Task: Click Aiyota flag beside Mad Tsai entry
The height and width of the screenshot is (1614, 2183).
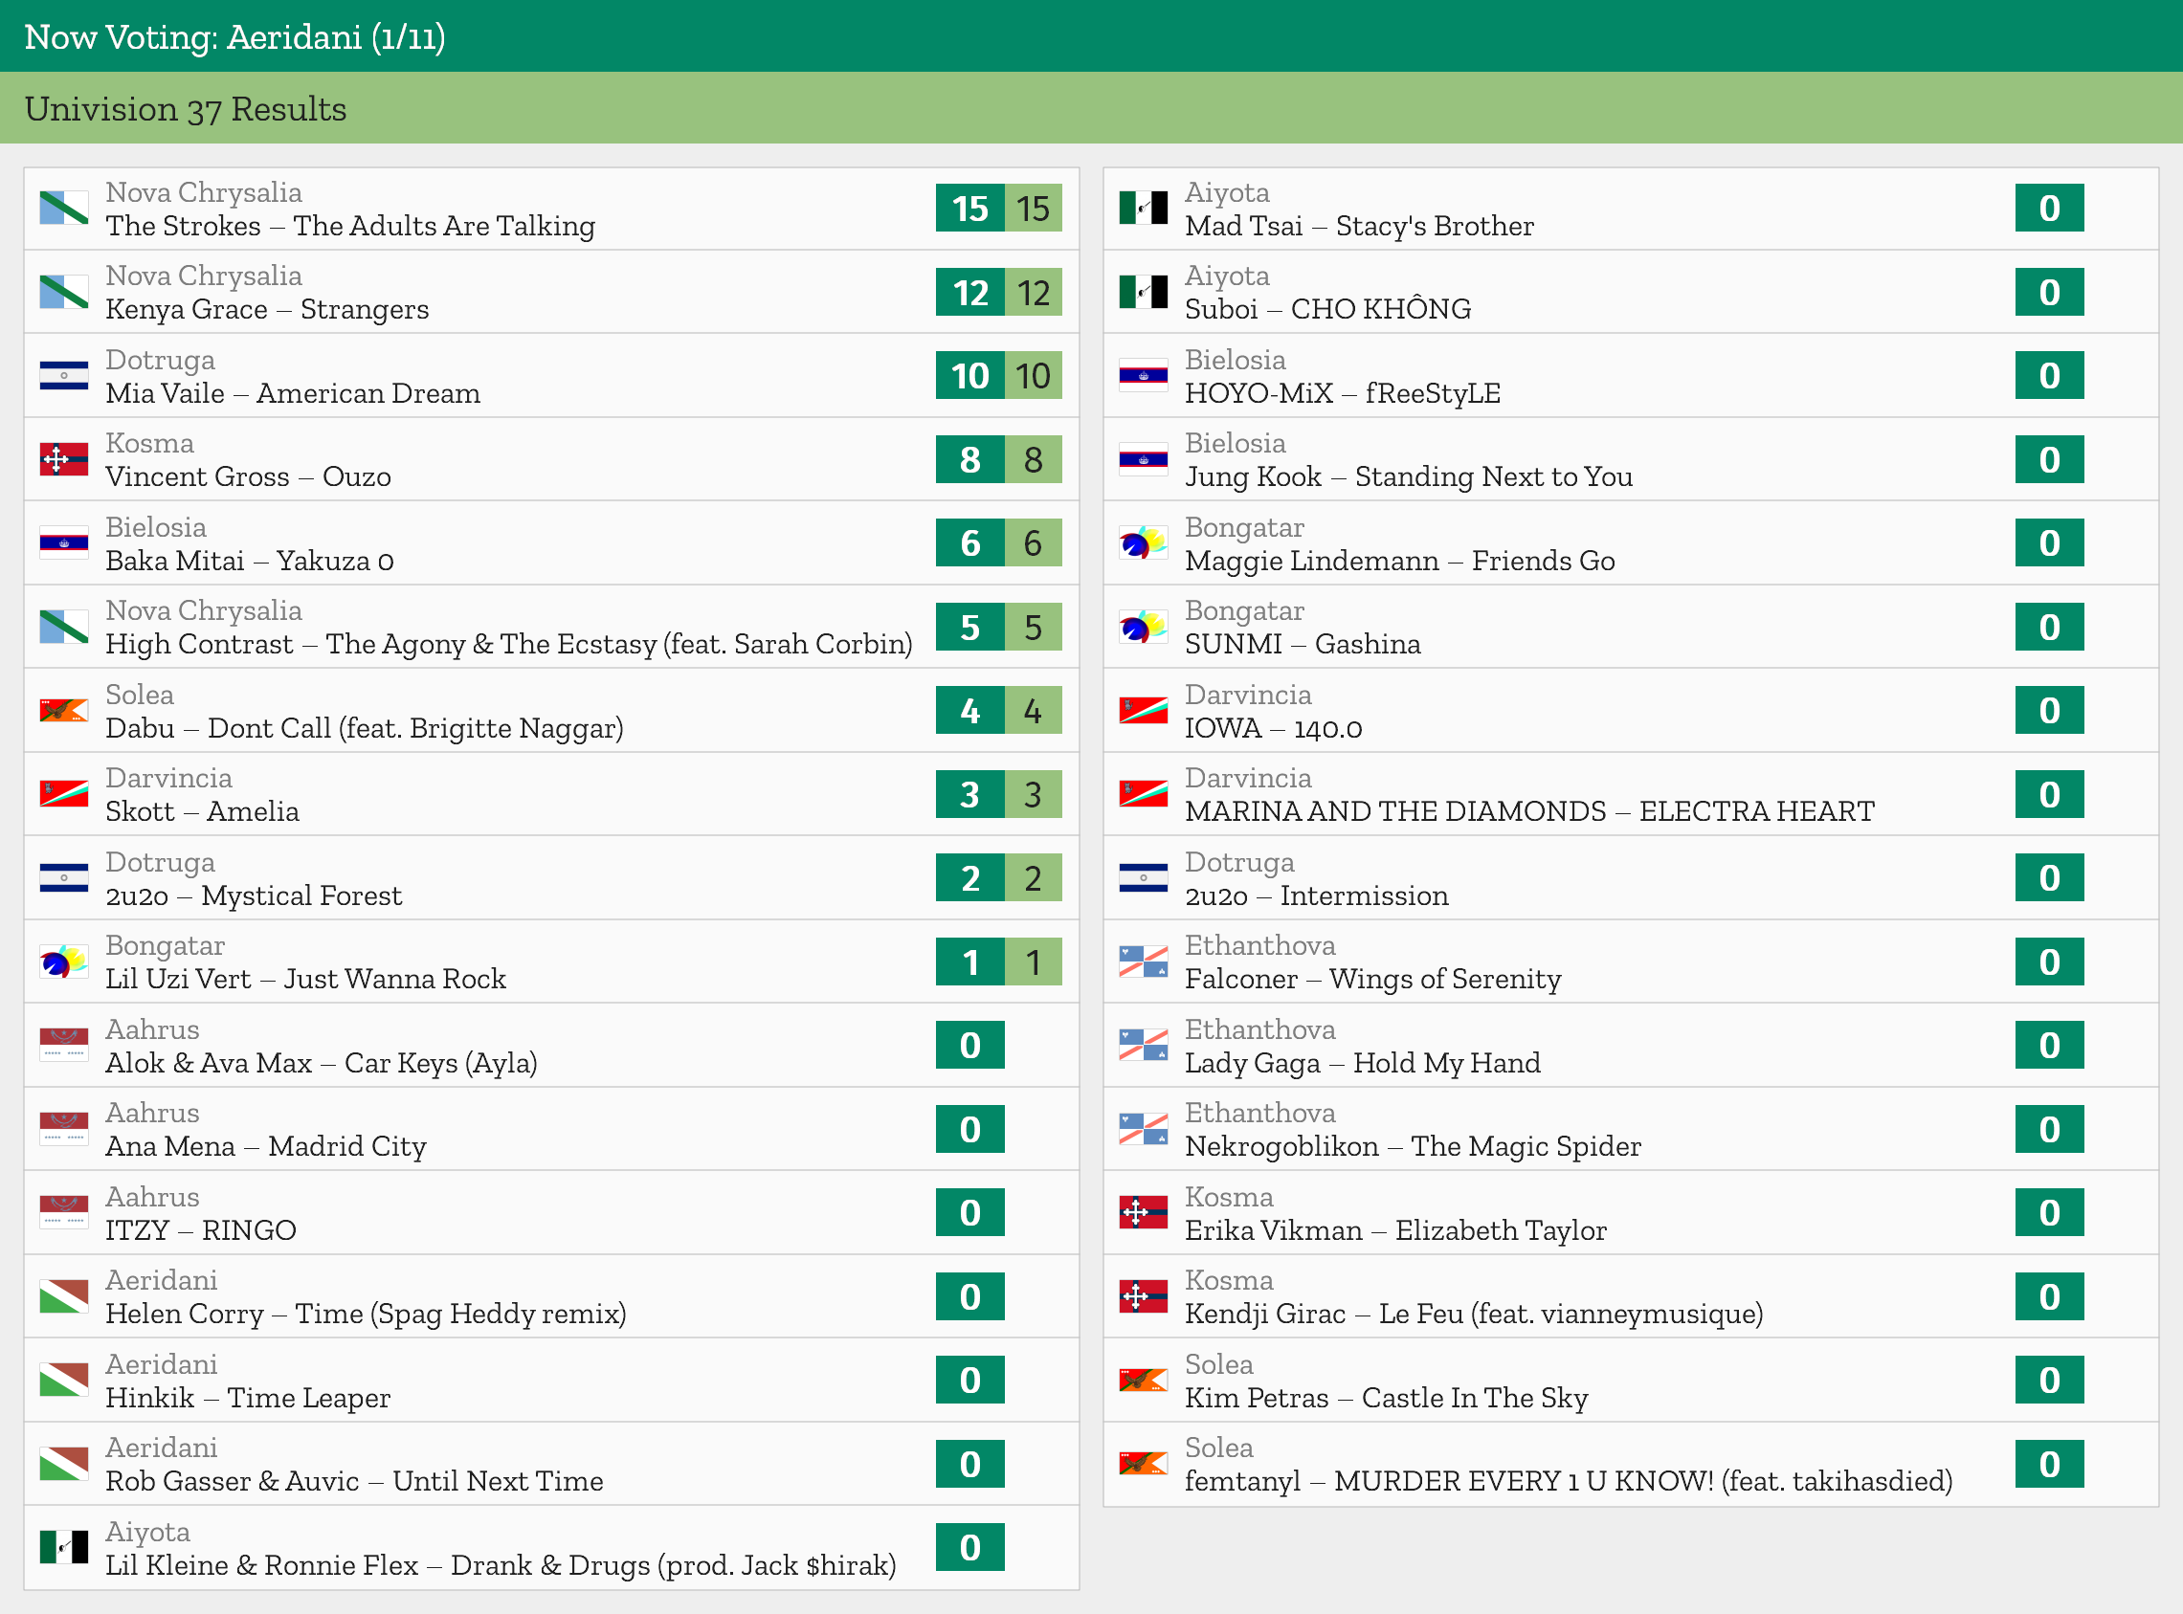Action: [x=1144, y=209]
